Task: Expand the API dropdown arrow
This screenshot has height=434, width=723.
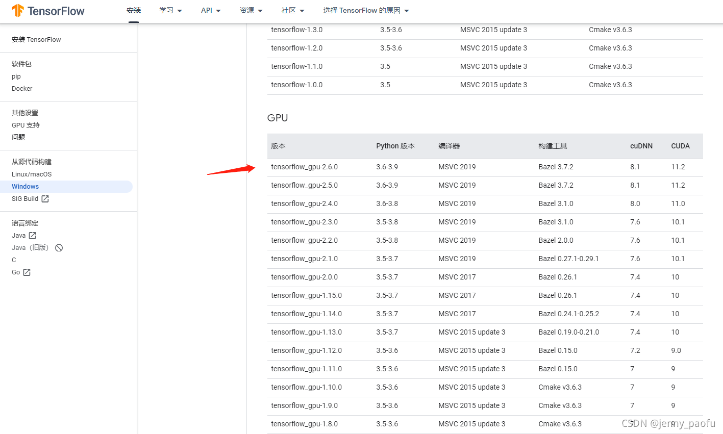Action: click(x=218, y=11)
